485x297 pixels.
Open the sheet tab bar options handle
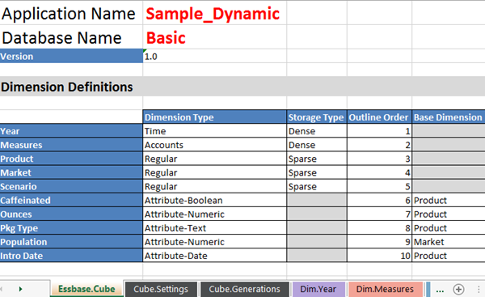coord(479,289)
